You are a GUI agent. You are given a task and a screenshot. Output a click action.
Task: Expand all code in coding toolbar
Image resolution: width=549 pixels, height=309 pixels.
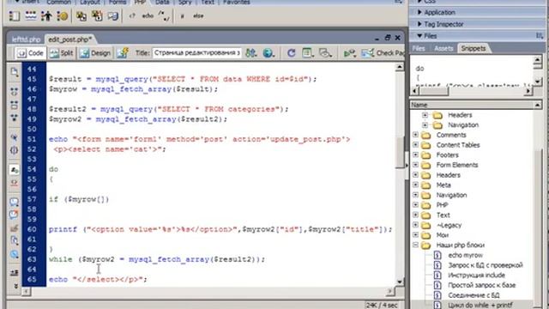[x=15, y=118]
